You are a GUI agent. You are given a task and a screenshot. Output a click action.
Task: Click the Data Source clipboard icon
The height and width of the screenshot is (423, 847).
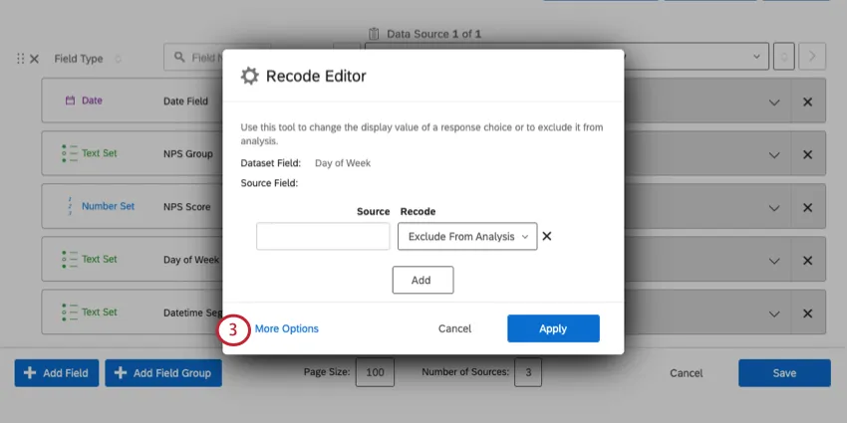pyautogui.click(x=376, y=34)
